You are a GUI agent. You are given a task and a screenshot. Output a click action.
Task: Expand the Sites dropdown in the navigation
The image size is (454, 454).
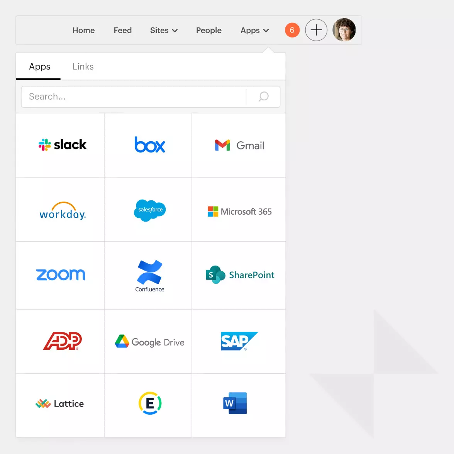tap(164, 30)
